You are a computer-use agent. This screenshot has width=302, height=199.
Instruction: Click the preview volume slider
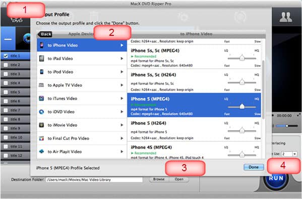[x=287, y=126]
